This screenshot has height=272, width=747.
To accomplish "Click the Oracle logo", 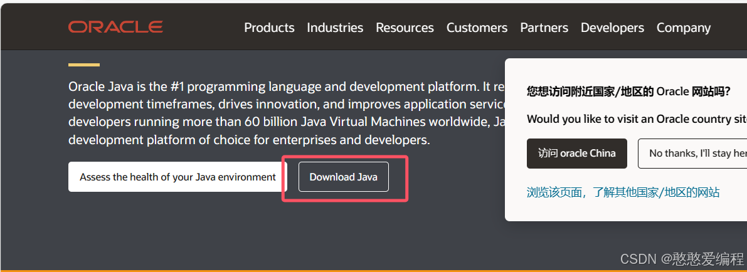I will [x=115, y=27].
